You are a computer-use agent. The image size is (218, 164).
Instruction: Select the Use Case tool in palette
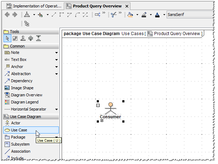pos(19,130)
